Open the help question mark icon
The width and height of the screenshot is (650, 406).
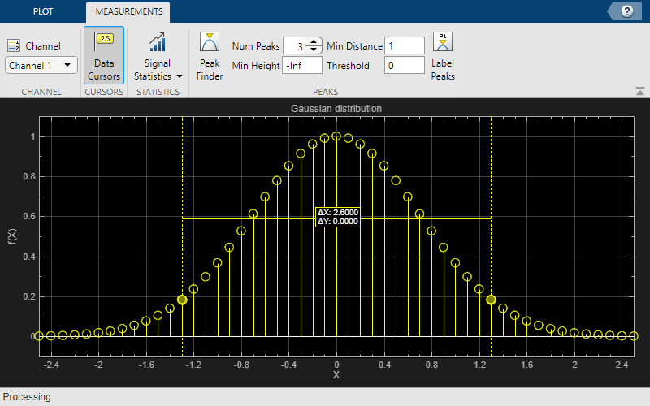point(626,11)
